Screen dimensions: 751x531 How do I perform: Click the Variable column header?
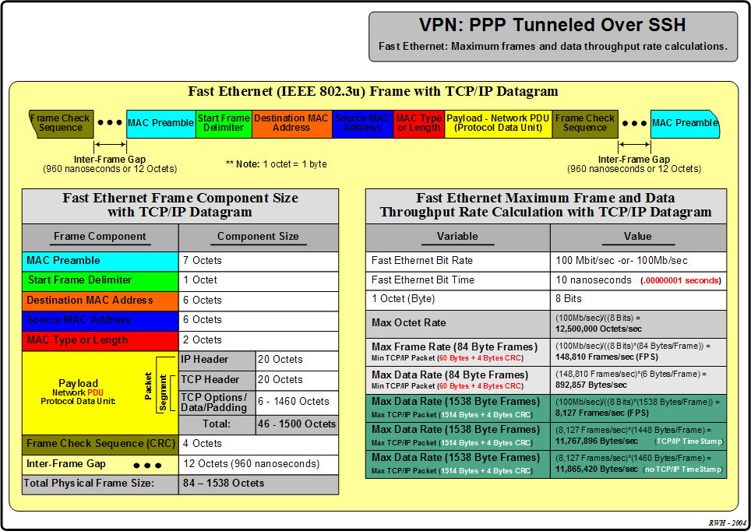click(457, 237)
